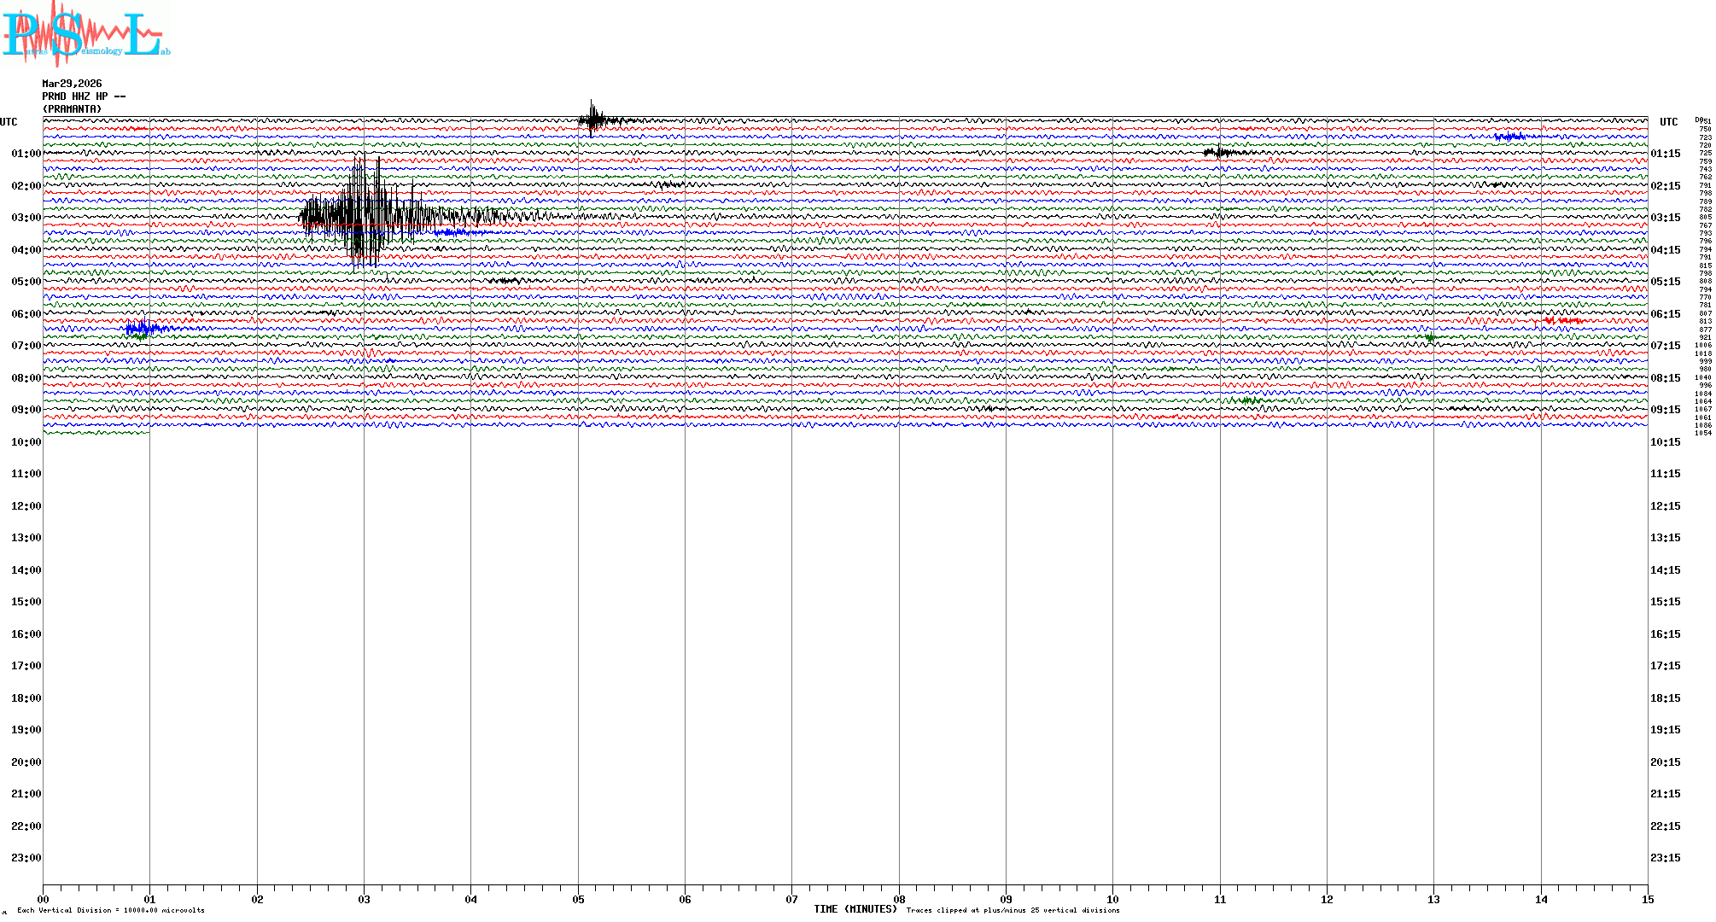Click the (PRAMANTA) station name label
The height and width of the screenshot is (922, 1716).
72,109
